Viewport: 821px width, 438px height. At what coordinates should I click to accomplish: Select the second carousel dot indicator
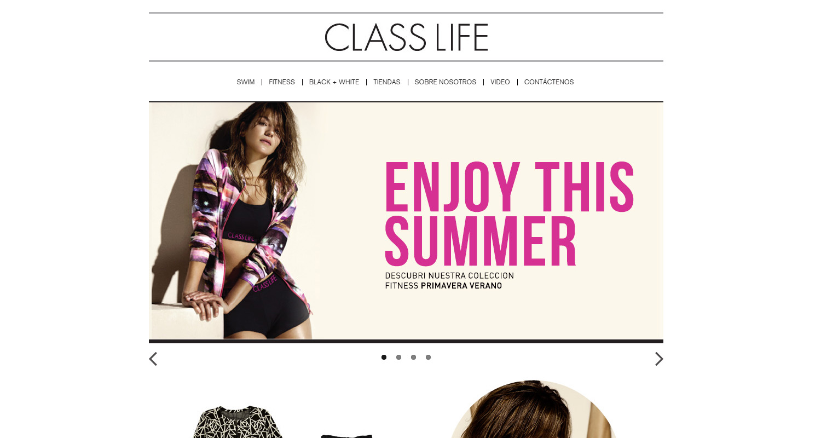398,358
